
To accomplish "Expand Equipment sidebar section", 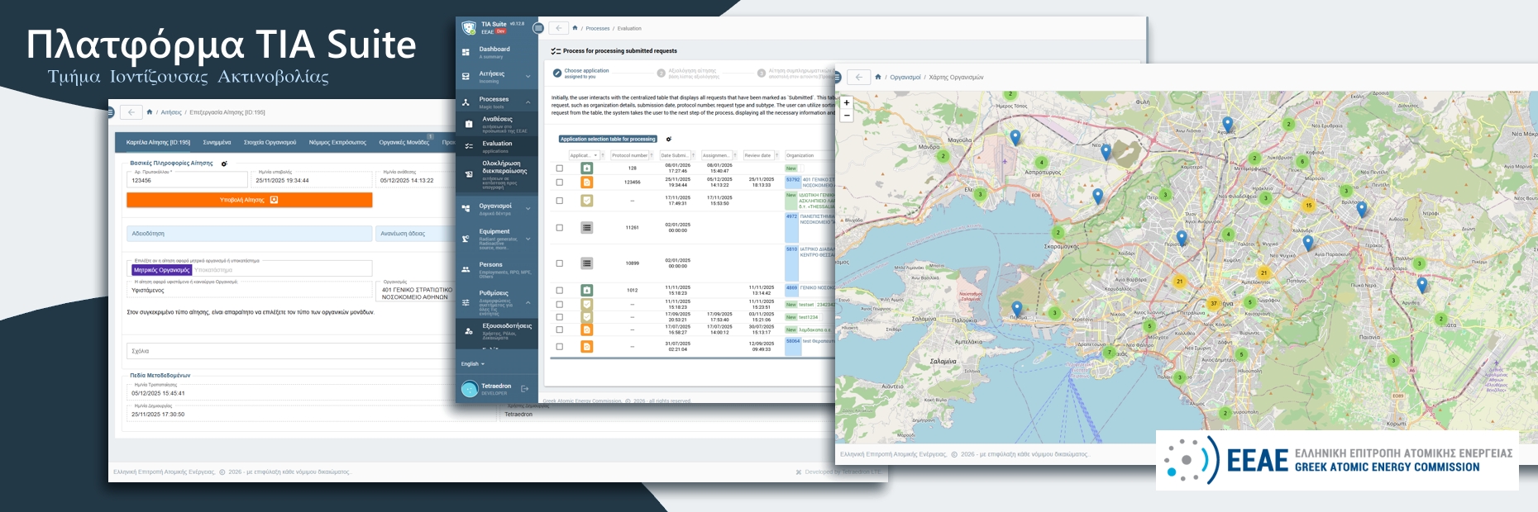I will (496, 239).
